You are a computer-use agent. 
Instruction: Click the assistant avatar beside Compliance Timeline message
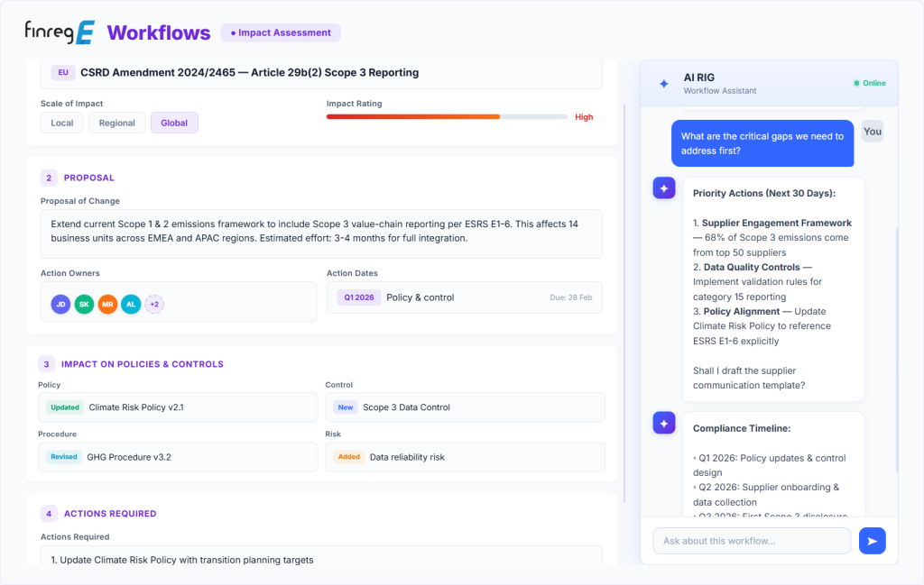[664, 423]
